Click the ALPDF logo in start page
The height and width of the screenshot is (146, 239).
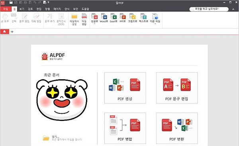click(53, 56)
